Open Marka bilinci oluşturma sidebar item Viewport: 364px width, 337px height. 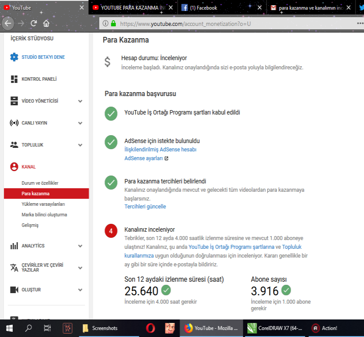pyautogui.click(x=44, y=215)
